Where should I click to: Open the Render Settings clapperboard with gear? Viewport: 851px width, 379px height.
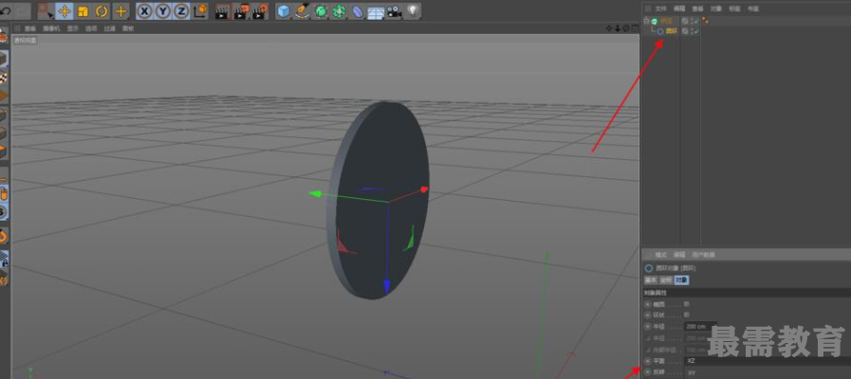click(260, 10)
